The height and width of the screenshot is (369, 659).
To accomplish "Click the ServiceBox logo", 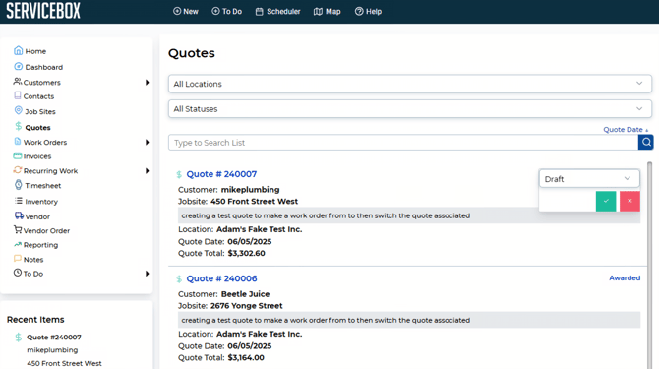I will (43, 11).
